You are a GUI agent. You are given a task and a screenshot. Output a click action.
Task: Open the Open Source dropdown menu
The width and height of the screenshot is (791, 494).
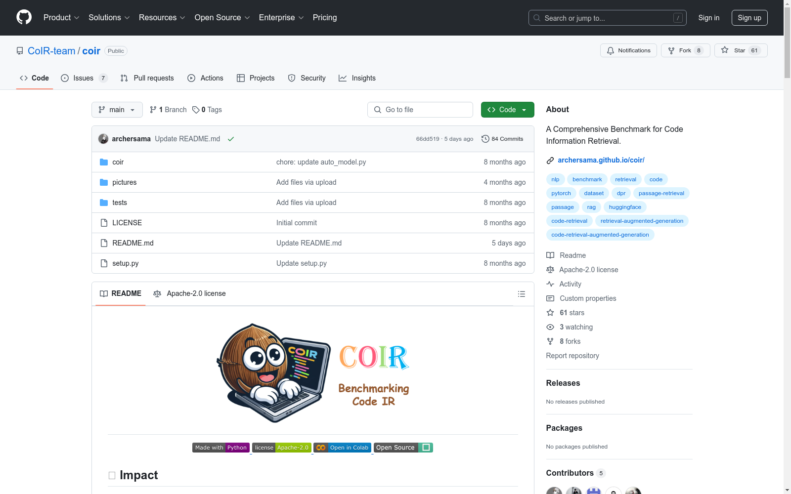(222, 17)
